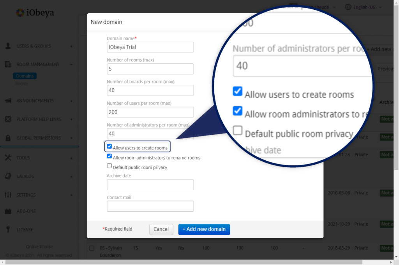Viewport: 399px width, 265px height.
Task: Open Platform Help Links section
Action: point(9,119)
